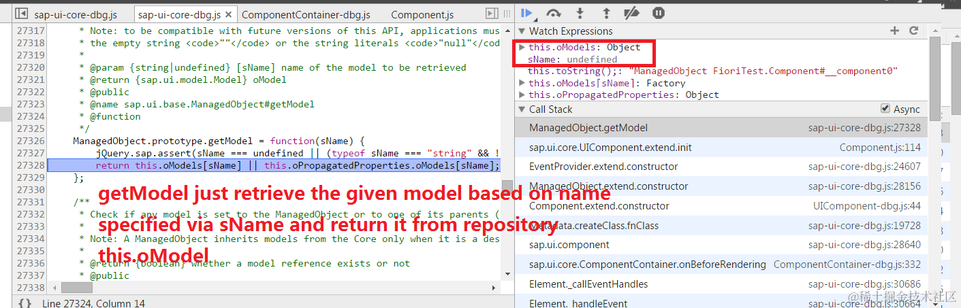Set breakpoint at line number 27328

coord(31,165)
